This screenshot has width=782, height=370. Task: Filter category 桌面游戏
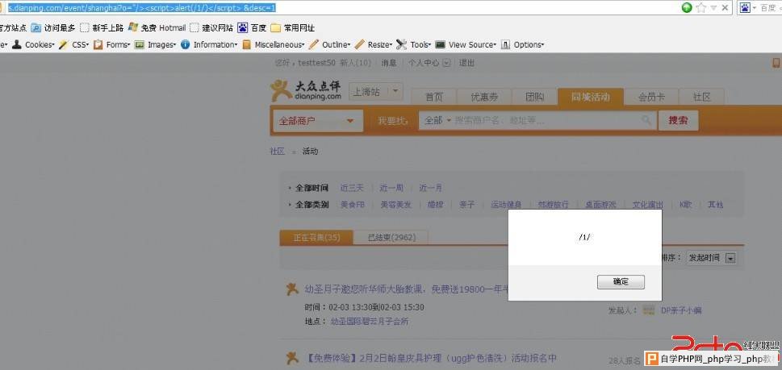coord(600,204)
